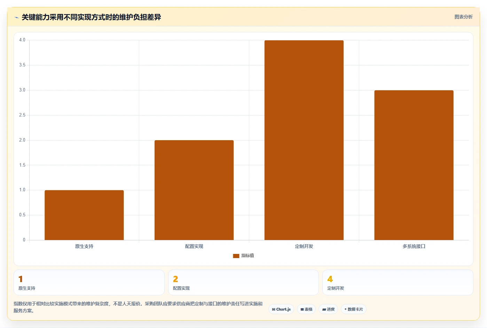
Task: Click the footnote text starting 指数仅用于相对比较
Action: [138, 307]
